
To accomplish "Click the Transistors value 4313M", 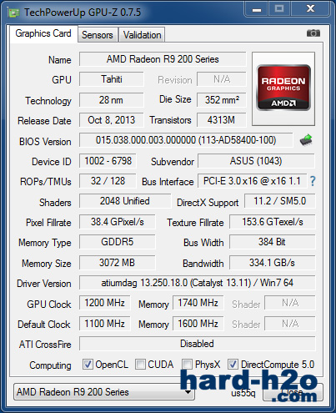I will (222, 120).
